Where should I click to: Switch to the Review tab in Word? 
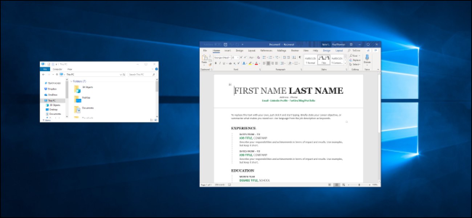(295, 51)
